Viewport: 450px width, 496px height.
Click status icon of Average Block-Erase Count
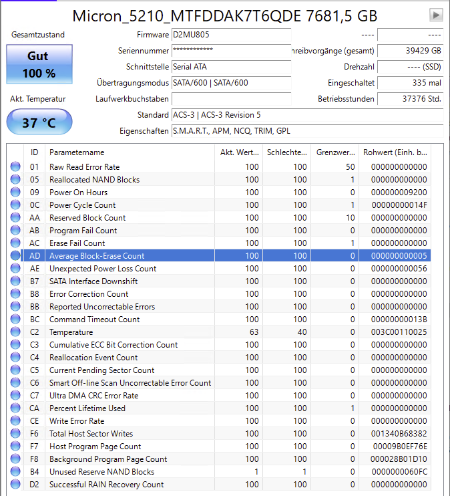(15, 255)
